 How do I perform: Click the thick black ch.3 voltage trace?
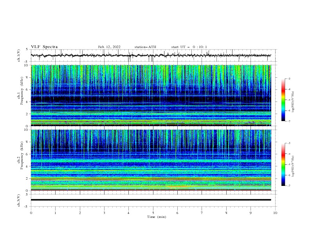click(151, 200)
